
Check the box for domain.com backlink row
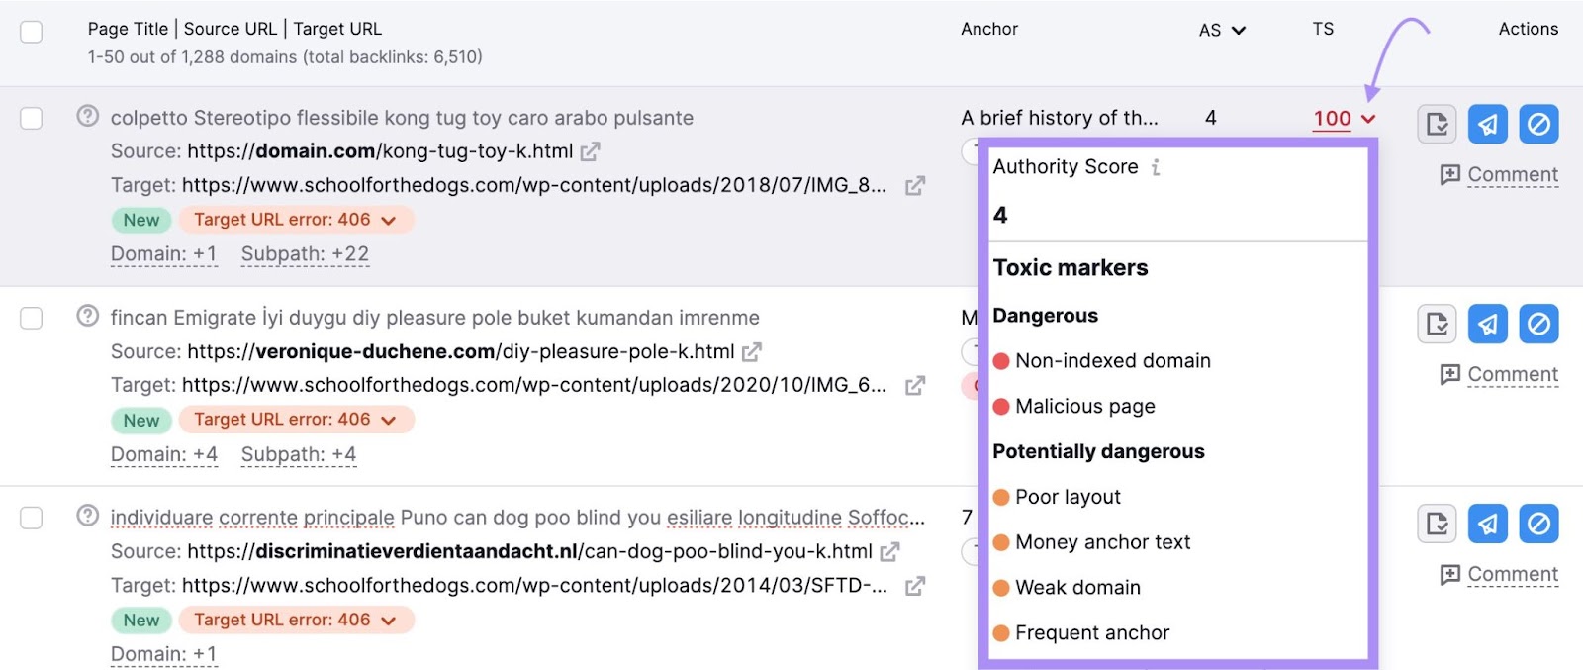point(32,119)
